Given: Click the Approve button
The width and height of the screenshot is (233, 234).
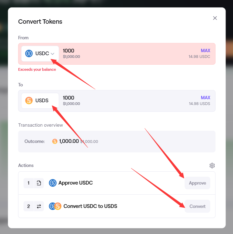Looking at the screenshot, I should click(197, 183).
